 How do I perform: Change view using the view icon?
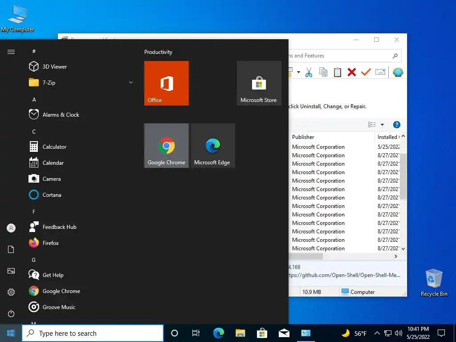(x=372, y=125)
